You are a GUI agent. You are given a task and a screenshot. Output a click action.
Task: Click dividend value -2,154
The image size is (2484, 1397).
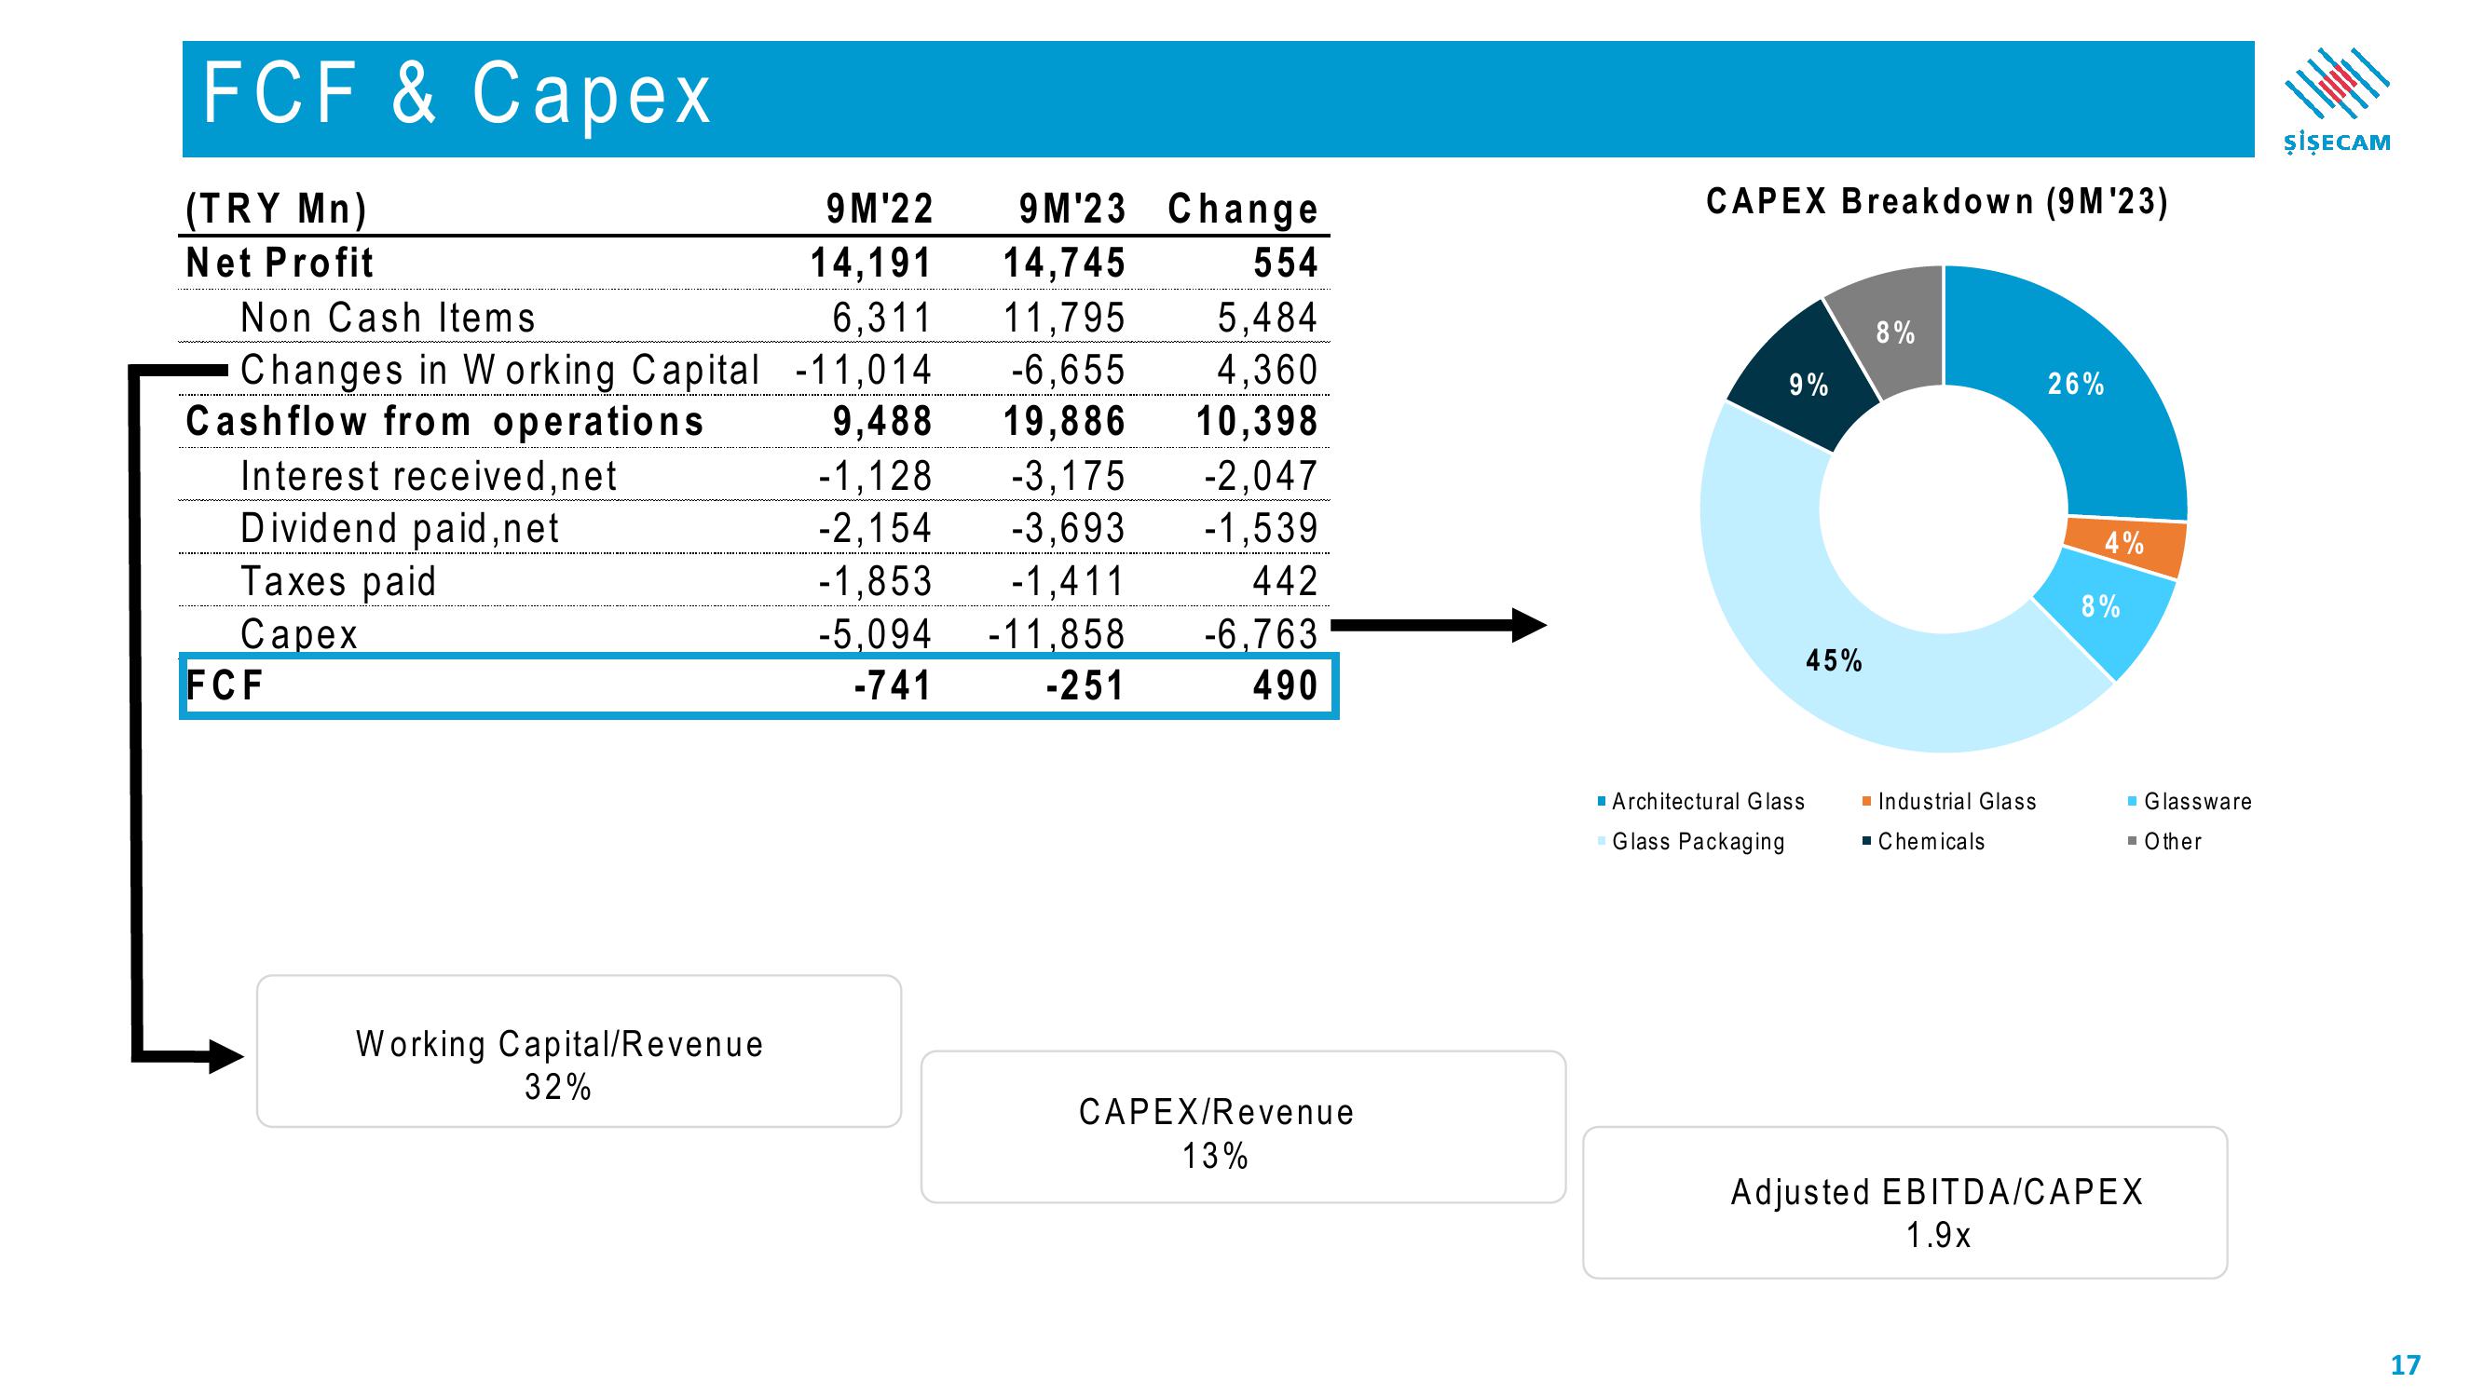point(876,528)
